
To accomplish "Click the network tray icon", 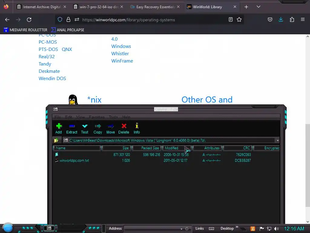I will 269,229.
